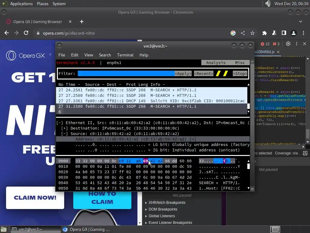Bookmark page with the star icon
310x233 pixels.
tap(252, 33)
